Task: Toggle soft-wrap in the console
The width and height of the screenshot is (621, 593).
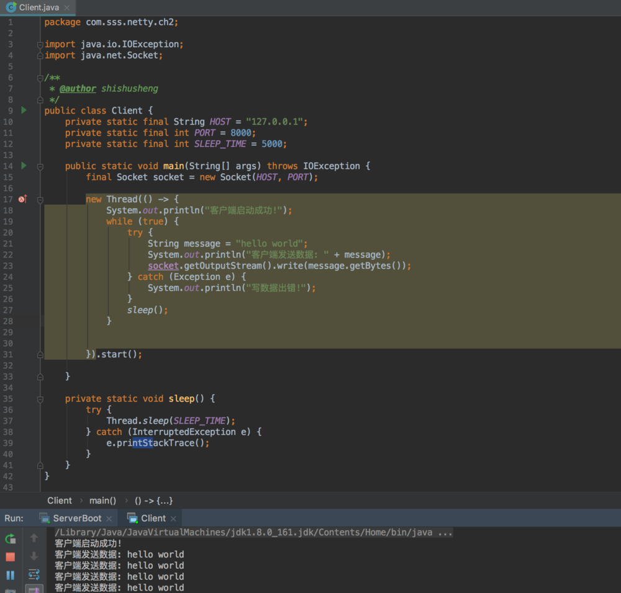Action: point(34,575)
